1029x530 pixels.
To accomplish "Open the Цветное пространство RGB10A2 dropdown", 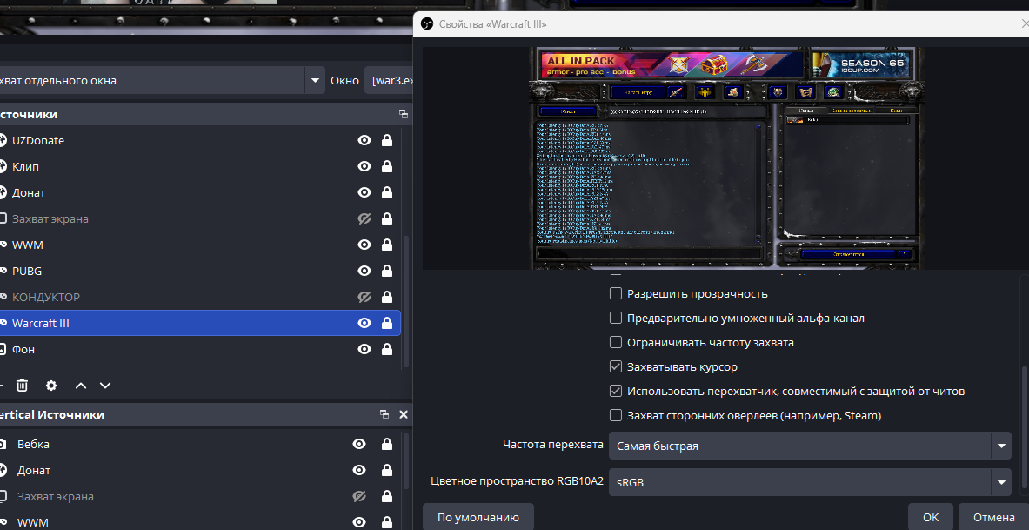I will [x=810, y=483].
